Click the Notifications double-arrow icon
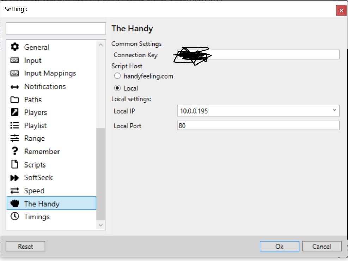Screen dimensions: 348x261 click(x=15, y=87)
